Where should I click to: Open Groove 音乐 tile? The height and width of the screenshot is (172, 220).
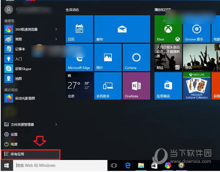pyautogui.click(x=197, y=29)
